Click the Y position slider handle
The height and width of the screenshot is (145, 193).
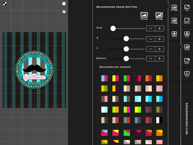coord(126,49)
